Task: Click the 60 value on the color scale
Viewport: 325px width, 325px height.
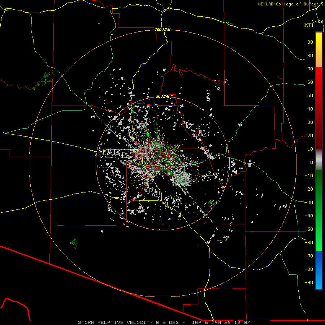Action: pyautogui.click(x=310, y=82)
